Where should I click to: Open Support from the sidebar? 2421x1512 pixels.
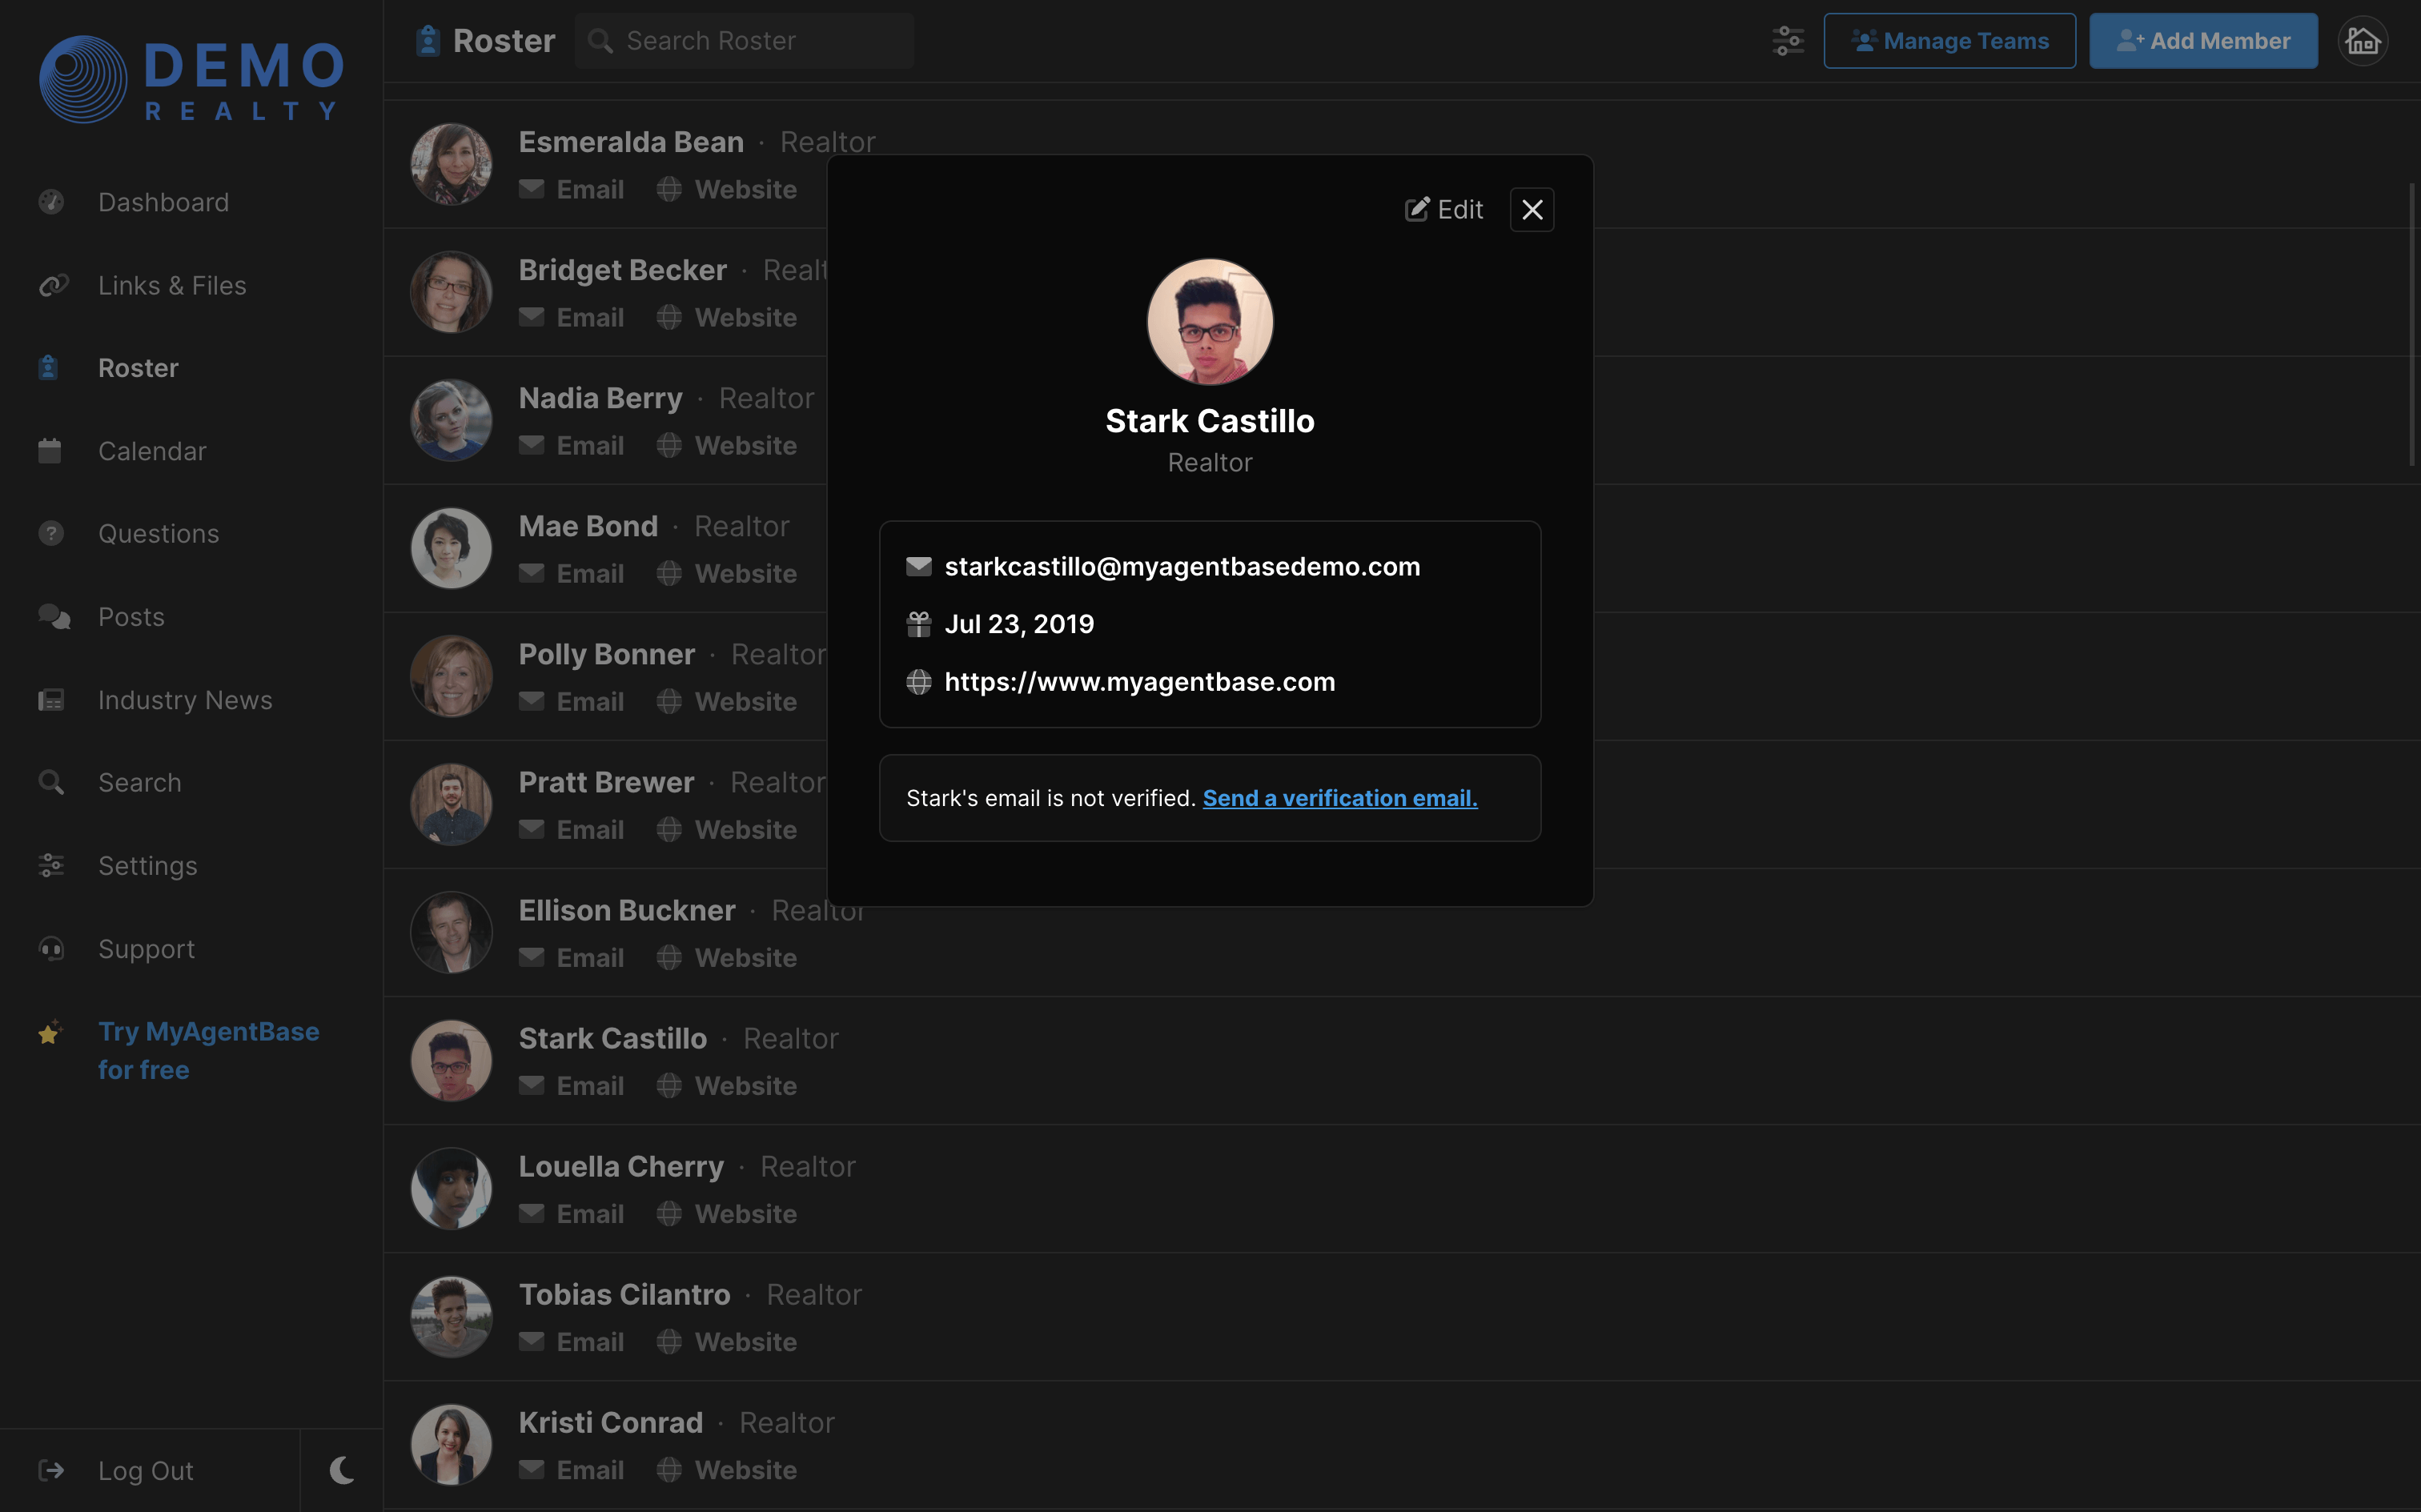click(146, 949)
